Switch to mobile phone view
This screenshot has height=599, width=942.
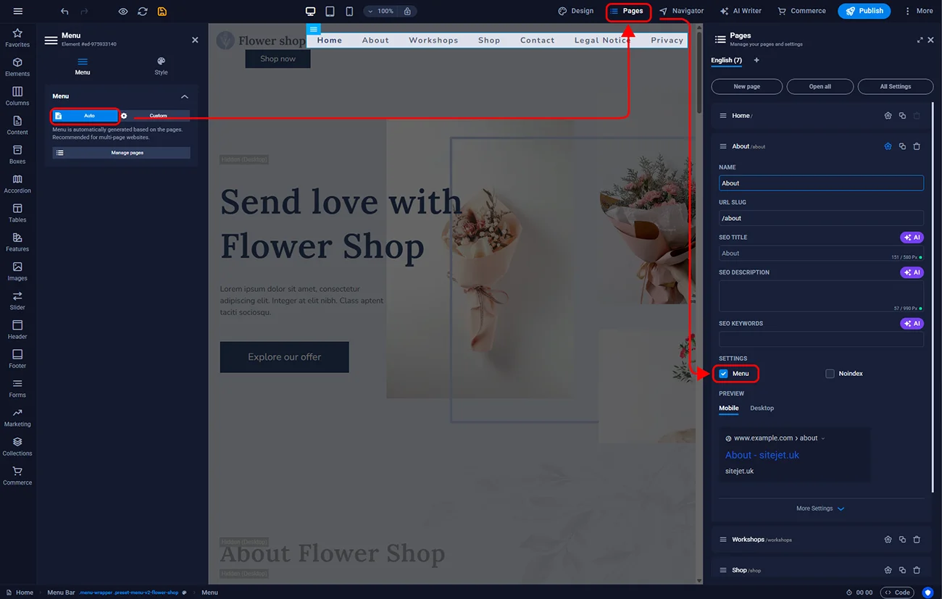[x=349, y=12]
